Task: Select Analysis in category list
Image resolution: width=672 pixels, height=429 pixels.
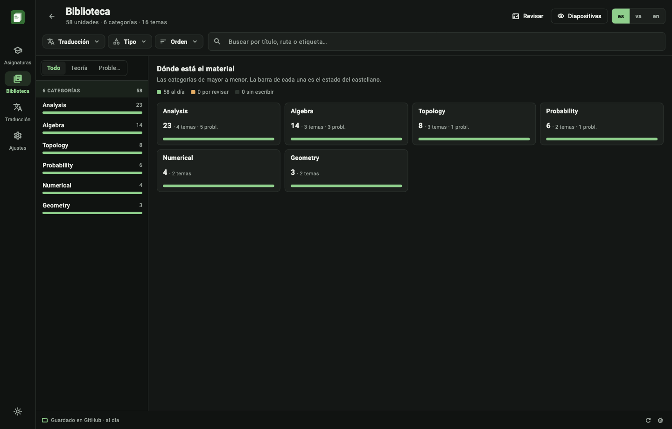Action: [92, 107]
